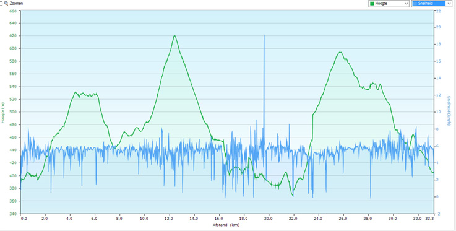Click the 340 label on height axis
Screen dimensions: 456x231
pyautogui.click(x=14, y=214)
